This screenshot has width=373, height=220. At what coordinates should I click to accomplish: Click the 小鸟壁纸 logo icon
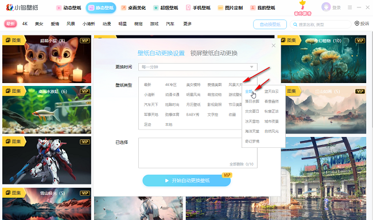point(10,7)
